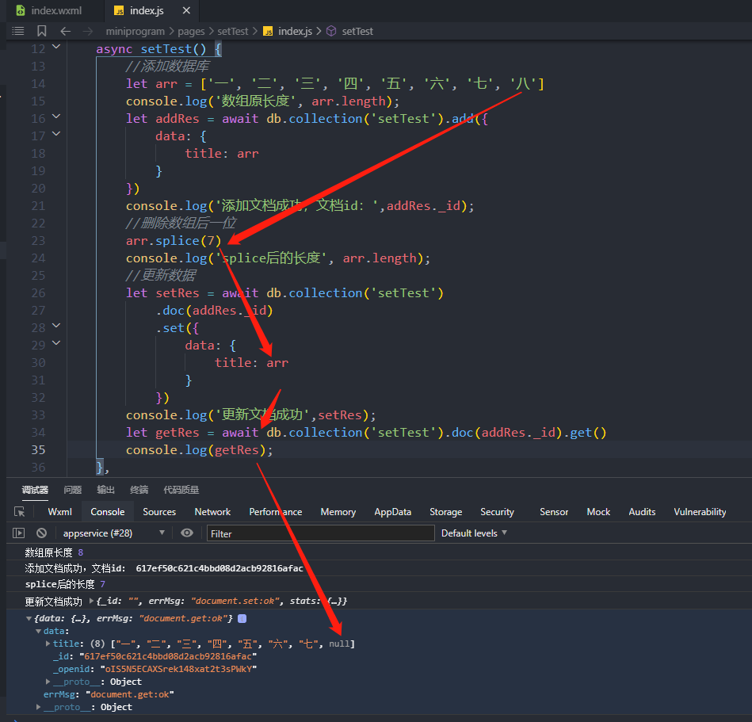Click line number 35 in the gutter
Image resolution: width=752 pixels, height=722 pixels.
[x=38, y=450]
